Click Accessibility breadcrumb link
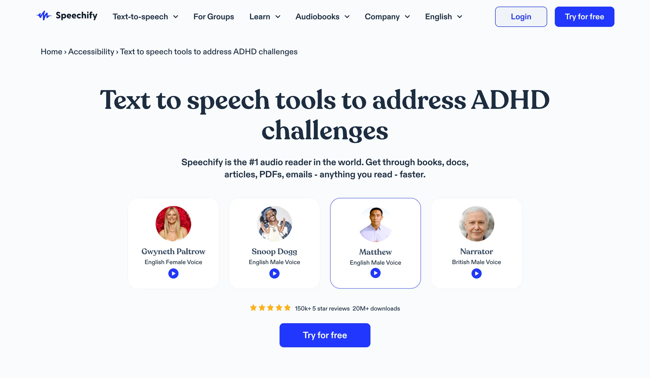This screenshot has width=650, height=378. [91, 51]
